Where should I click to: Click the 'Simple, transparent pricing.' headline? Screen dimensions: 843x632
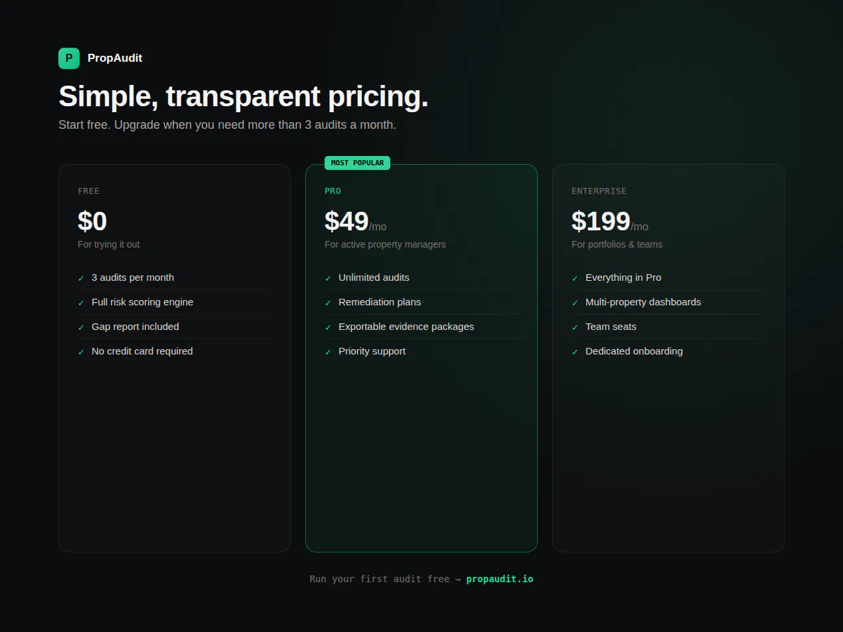(244, 96)
